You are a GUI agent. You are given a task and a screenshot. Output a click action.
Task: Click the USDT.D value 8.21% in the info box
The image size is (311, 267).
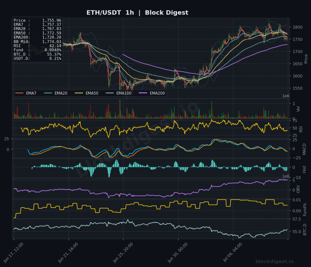coord(55,59)
